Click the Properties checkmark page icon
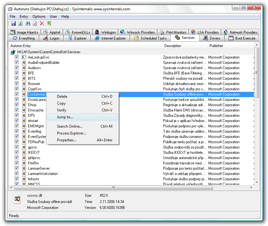 (35, 24)
